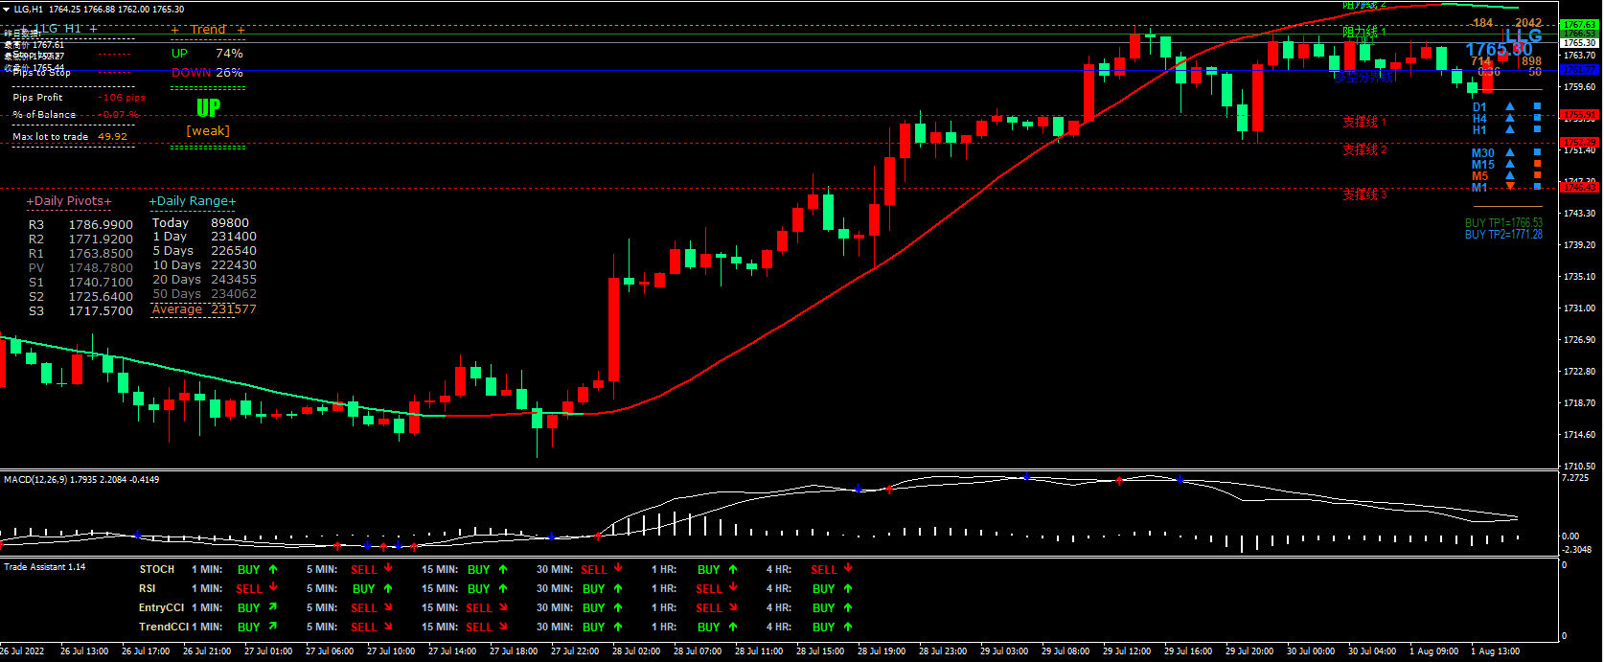This screenshot has width=1604, height=662.
Task: Click the blue square beside D1
Action: coord(1537,107)
